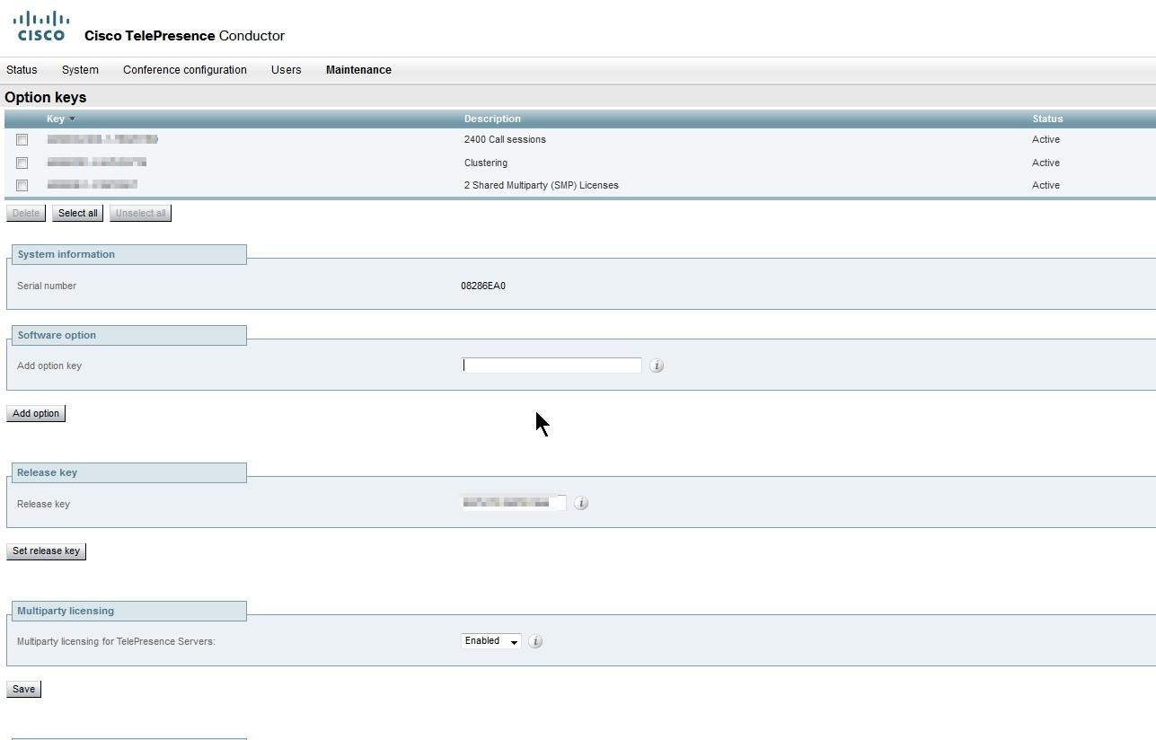Sort by Key column arrow
The height and width of the screenshot is (740, 1156).
[73, 119]
